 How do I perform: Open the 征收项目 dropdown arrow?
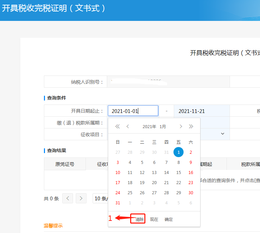pyautogui.click(x=223, y=134)
